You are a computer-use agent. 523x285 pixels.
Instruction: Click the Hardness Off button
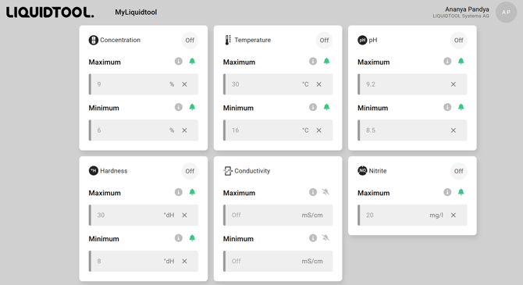pyautogui.click(x=190, y=171)
